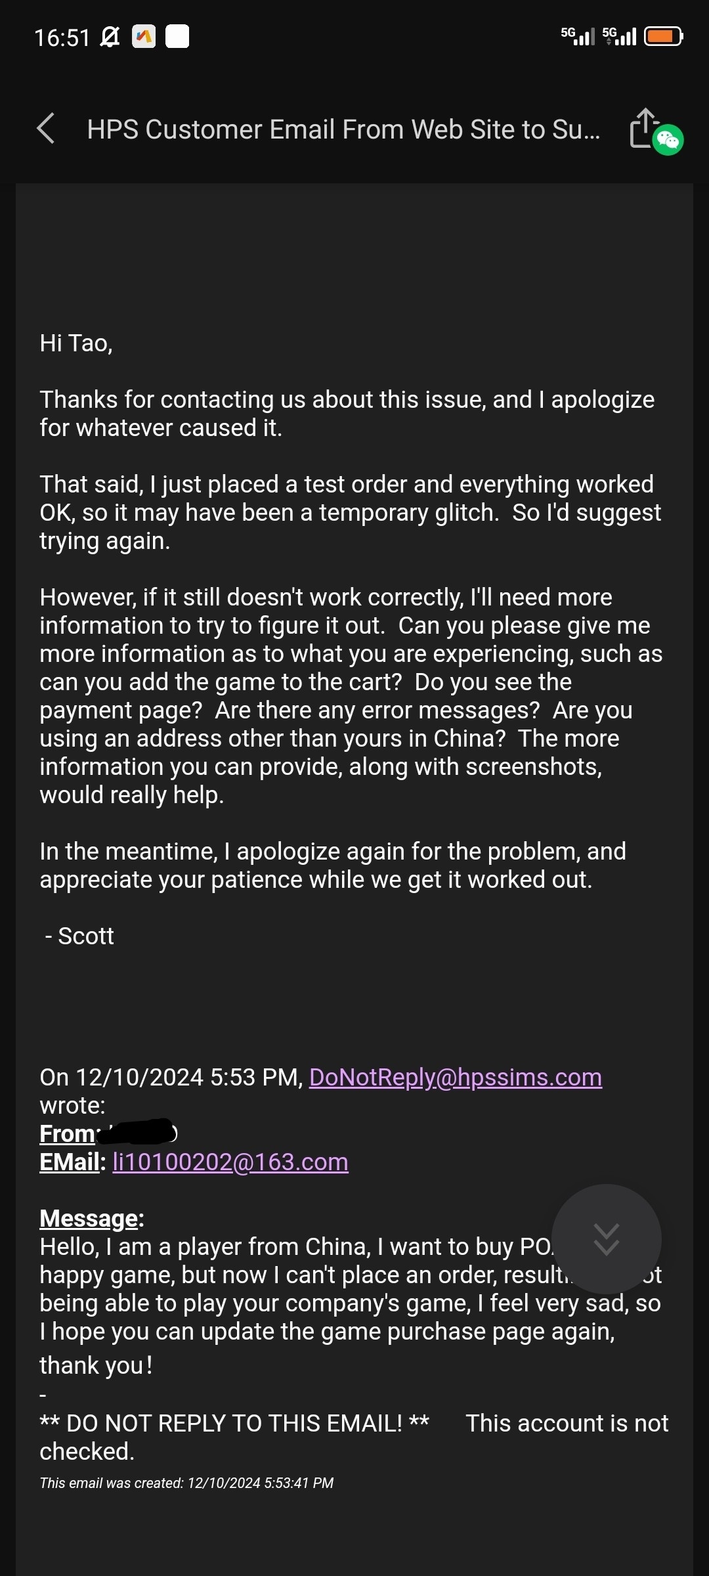This screenshot has height=1576, width=709.
Task: Tap the green WeChat badge
Action: point(668,140)
